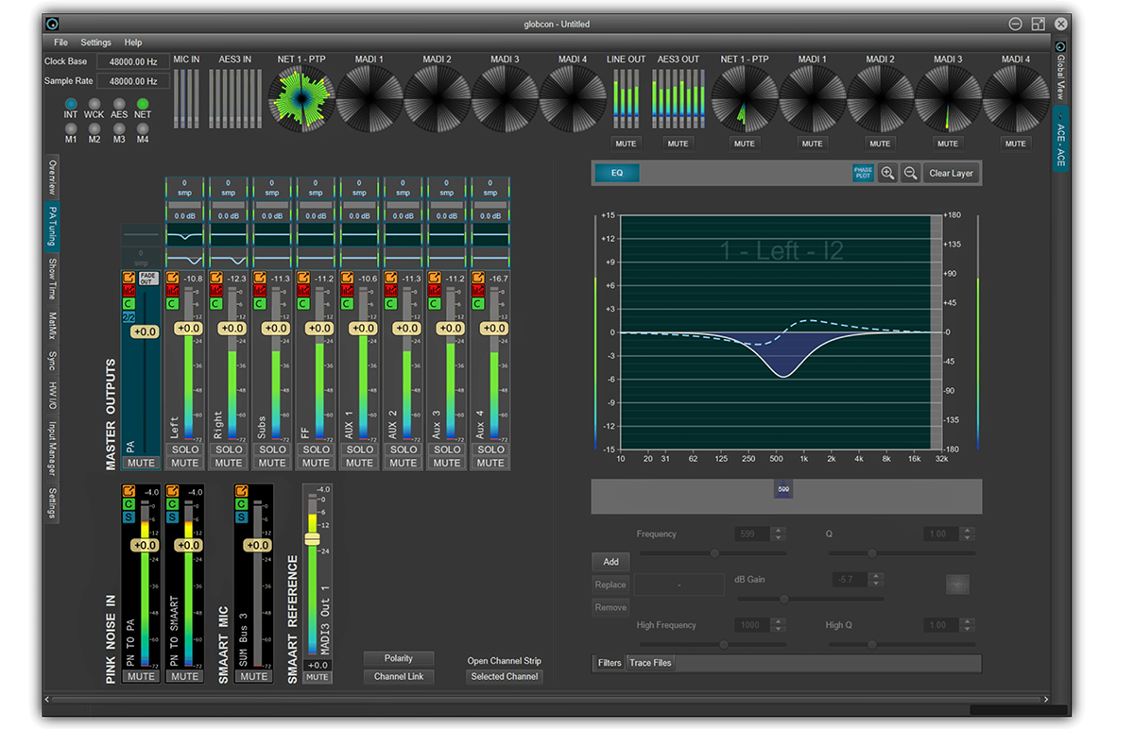1134x729 pixels.
Task: Click the dB Gain slider handle
Action: (783, 599)
